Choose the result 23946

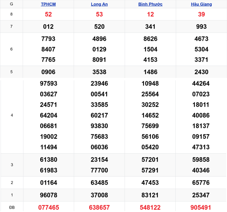tap(99, 84)
